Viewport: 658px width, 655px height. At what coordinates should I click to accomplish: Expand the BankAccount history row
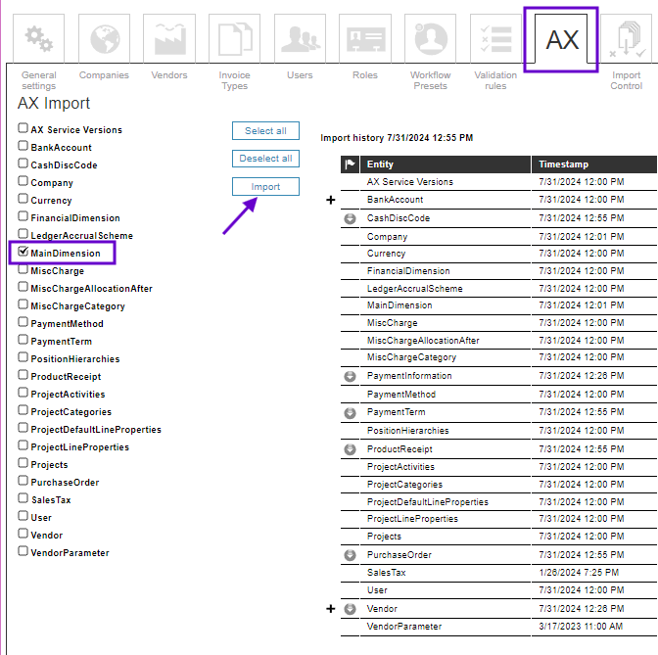(331, 200)
